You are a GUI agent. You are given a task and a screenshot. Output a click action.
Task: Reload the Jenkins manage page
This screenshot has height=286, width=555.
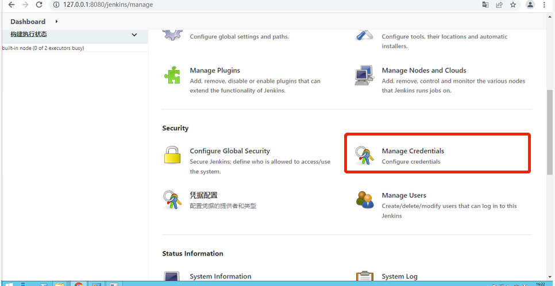[39, 5]
